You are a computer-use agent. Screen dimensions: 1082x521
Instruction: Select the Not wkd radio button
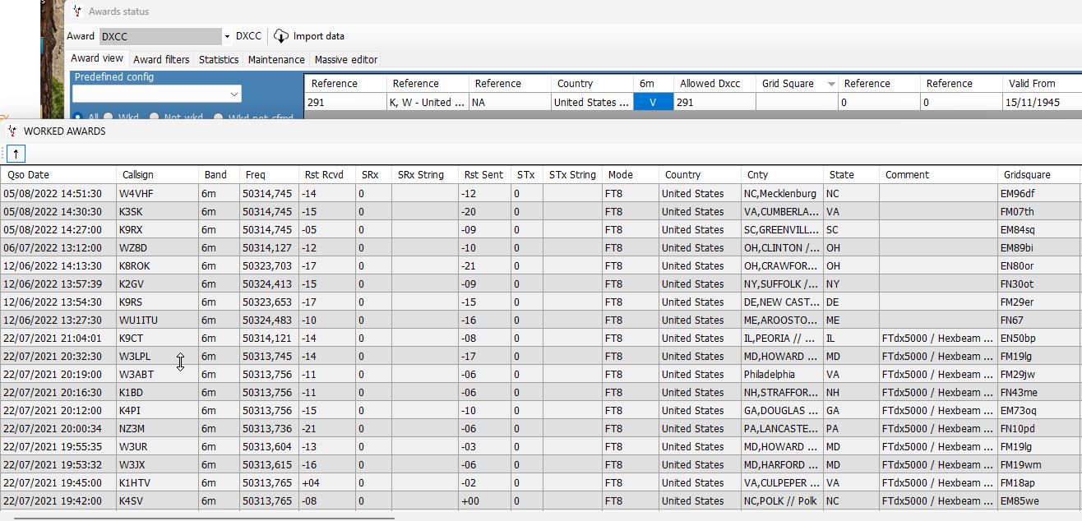[x=154, y=117]
